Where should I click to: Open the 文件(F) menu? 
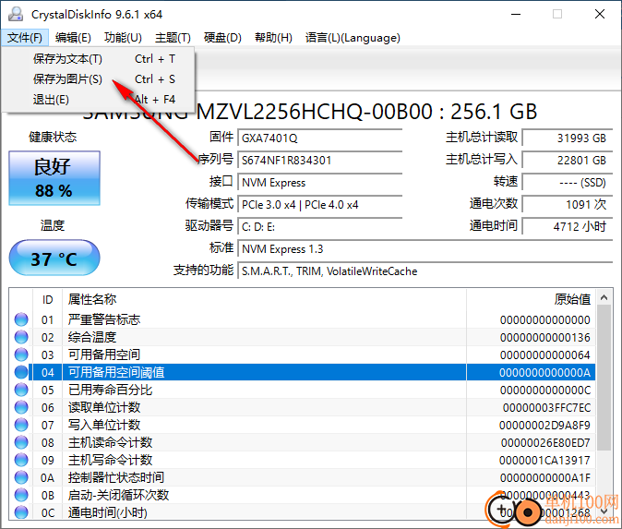25,38
